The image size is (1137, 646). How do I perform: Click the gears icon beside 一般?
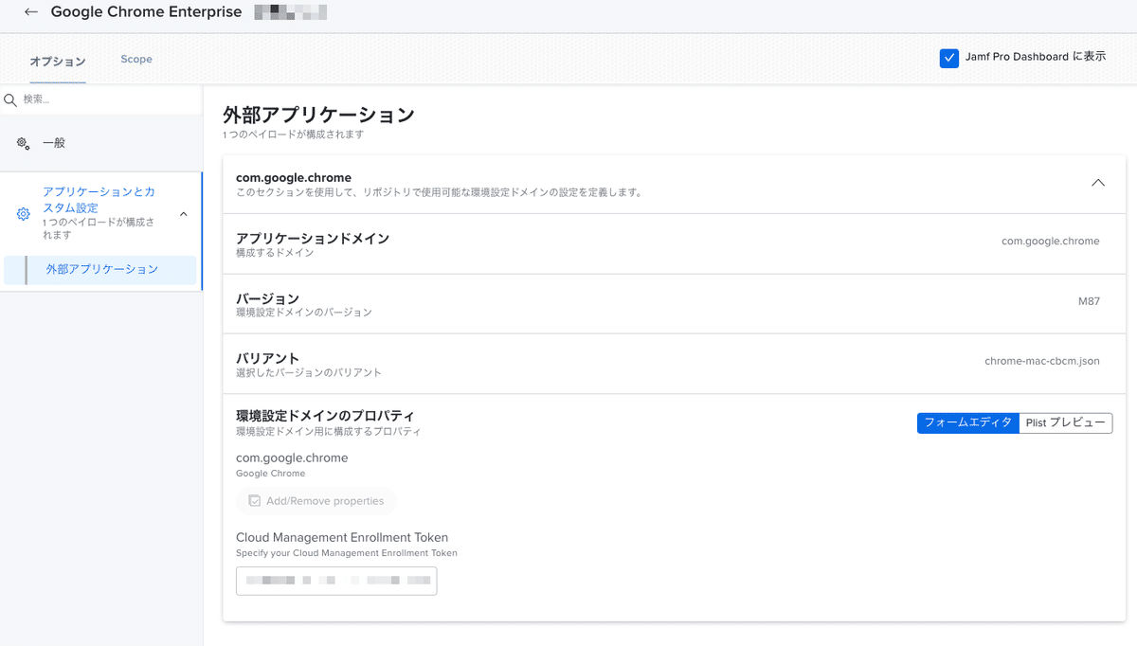pyautogui.click(x=24, y=143)
